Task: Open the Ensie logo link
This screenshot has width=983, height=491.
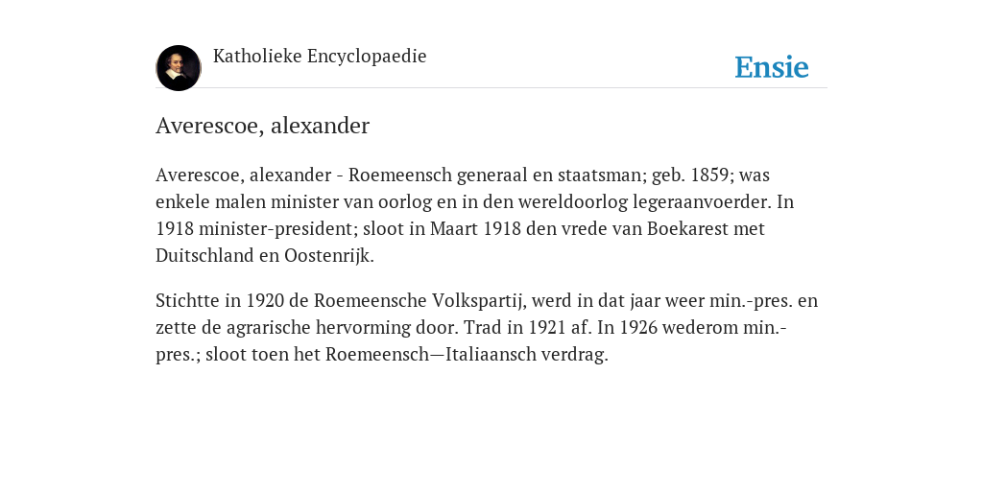Action: pyautogui.click(x=772, y=68)
